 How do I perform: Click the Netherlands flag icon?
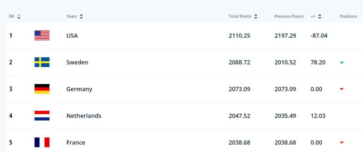42,115
